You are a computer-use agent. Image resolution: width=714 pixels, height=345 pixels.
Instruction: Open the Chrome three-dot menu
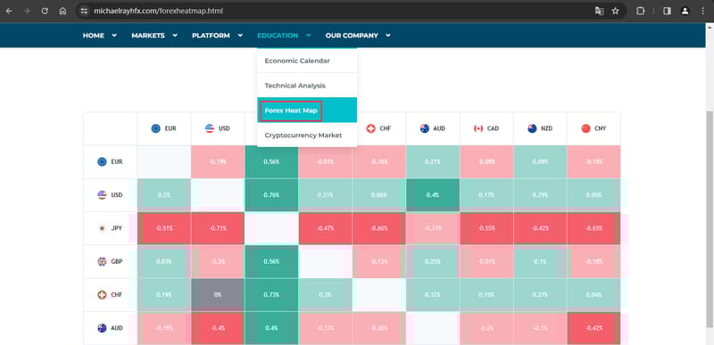[702, 11]
